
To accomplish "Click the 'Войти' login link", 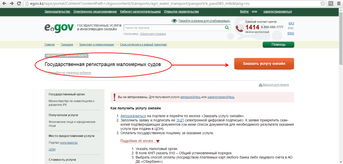I will [x=244, y=12].
